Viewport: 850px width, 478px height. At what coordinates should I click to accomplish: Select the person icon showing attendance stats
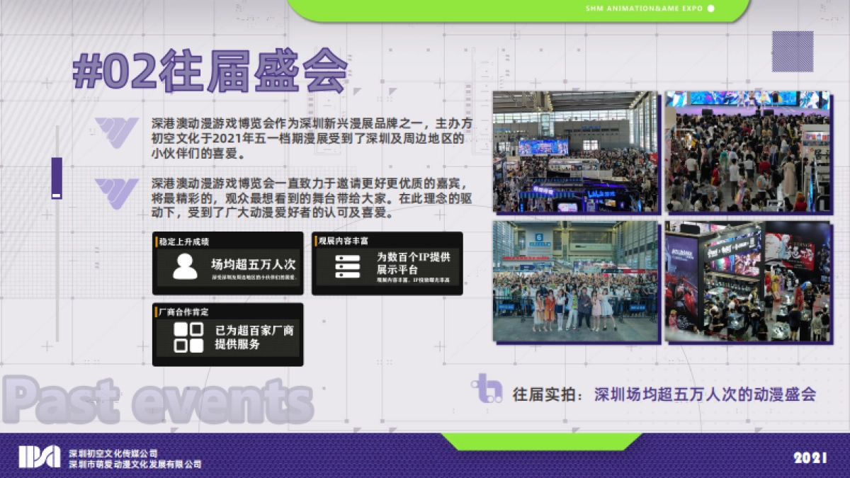pos(186,268)
